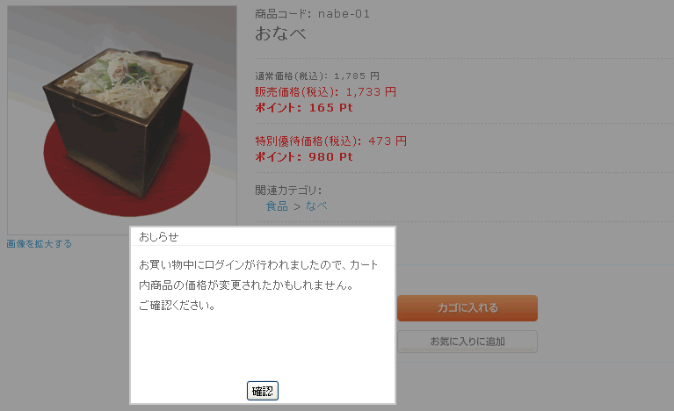Click the 商品コード nabe-01 text
674x411 pixels.
(x=313, y=14)
